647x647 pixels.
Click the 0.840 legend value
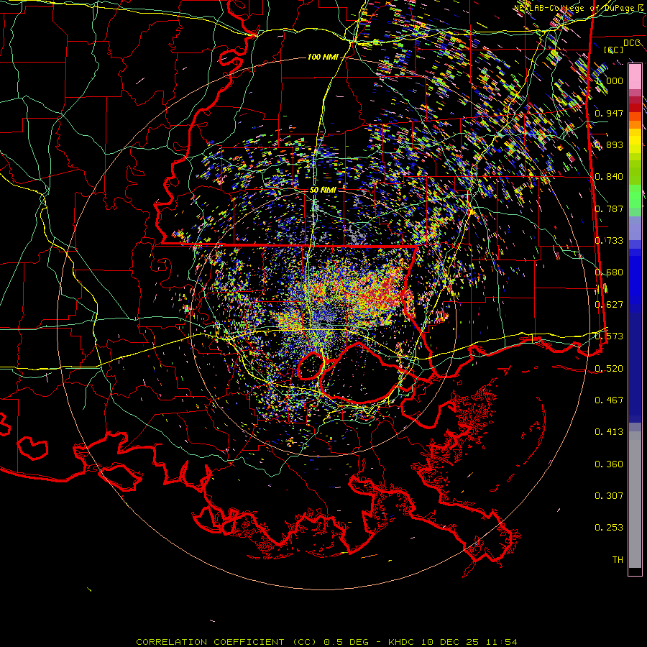click(609, 177)
